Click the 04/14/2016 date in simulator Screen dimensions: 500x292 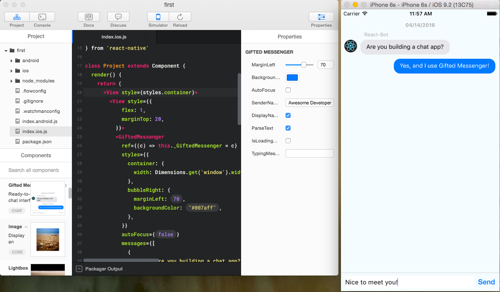pyautogui.click(x=420, y=25)
